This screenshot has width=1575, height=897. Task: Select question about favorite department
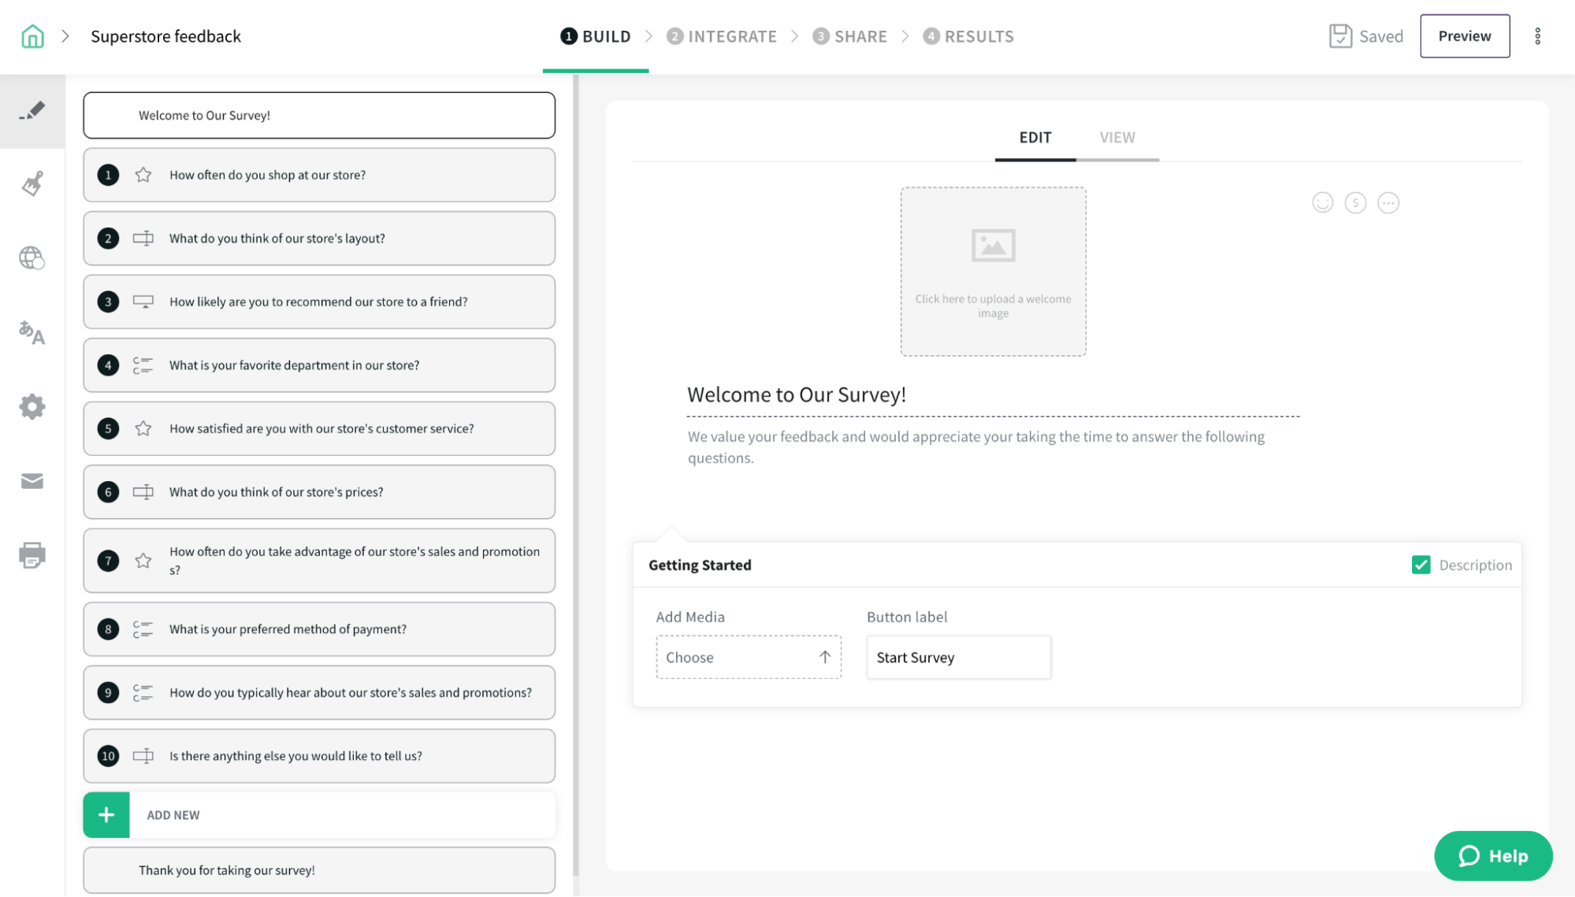click(x=319, y=365)
